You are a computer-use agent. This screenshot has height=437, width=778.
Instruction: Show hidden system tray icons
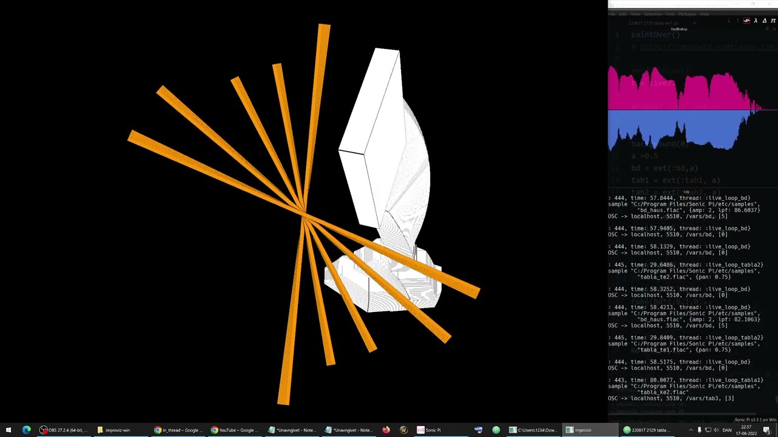[690, 430]
